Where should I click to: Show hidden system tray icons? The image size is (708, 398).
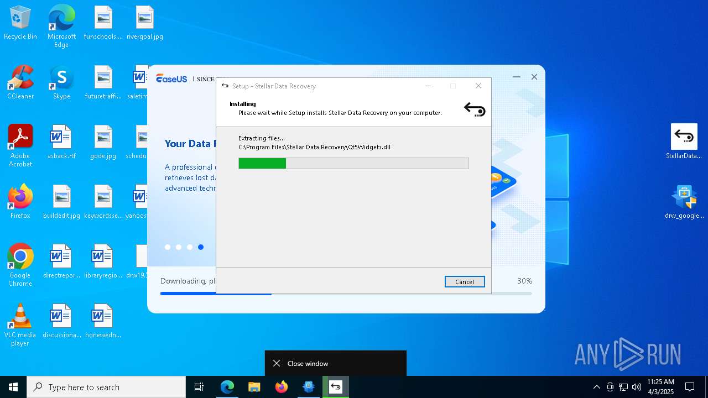coord(596,387)
